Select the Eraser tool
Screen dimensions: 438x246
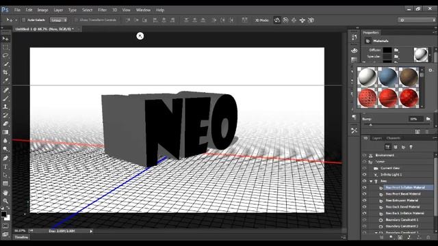tap(5, 124)
